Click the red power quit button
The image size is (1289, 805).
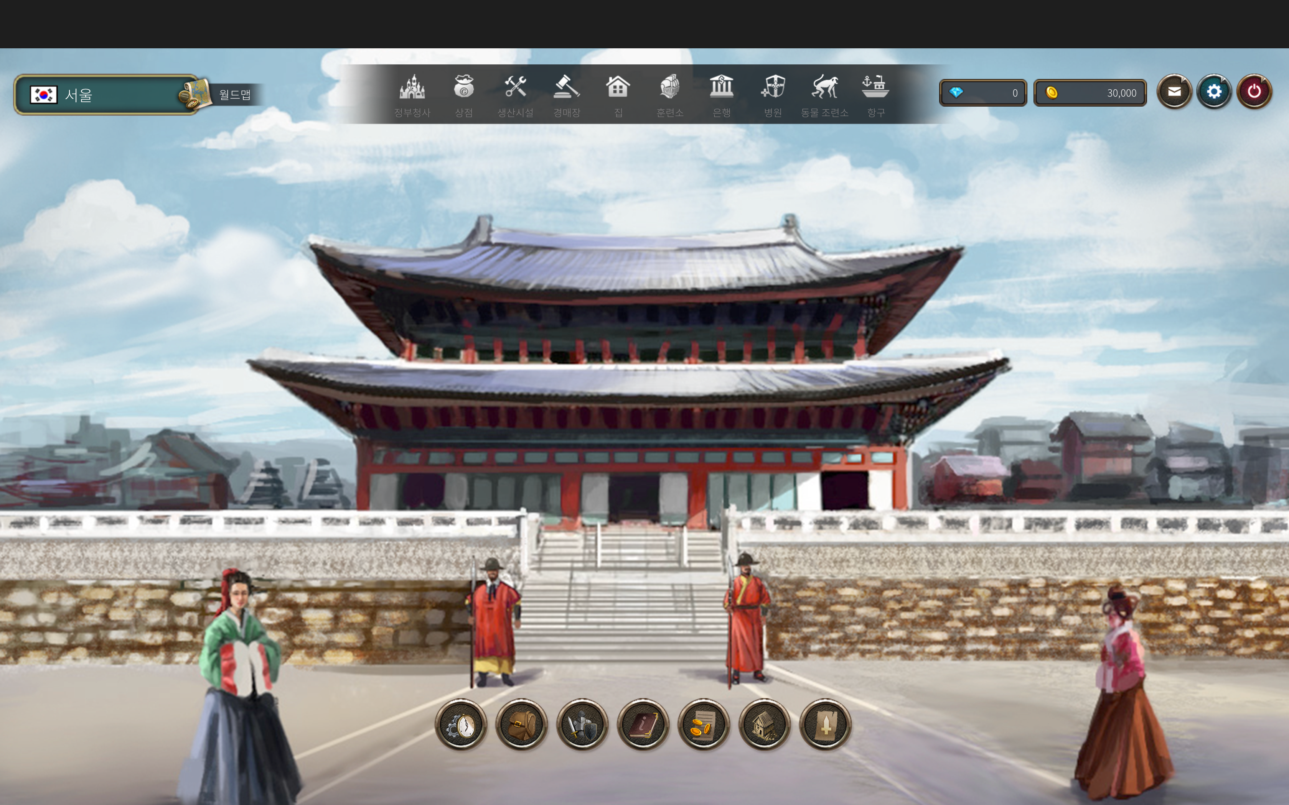click(x=1254, y=92)
